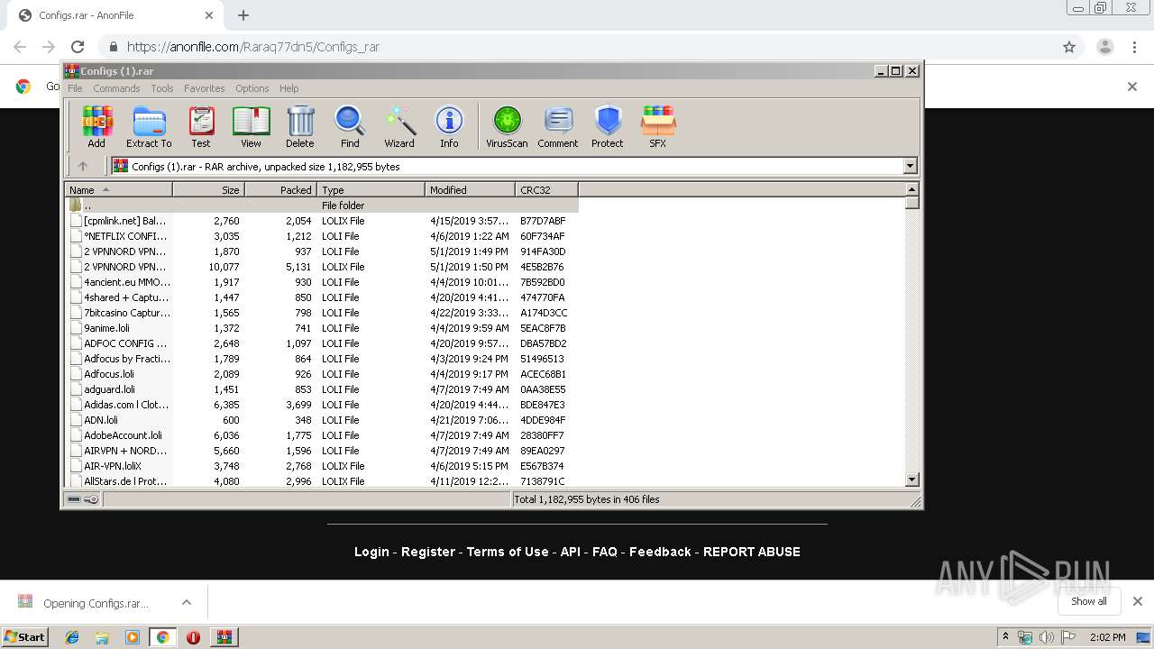Click the View toolbar icon
The height and width of the screenshot is (649, 1154).
[x=251, y=126]
